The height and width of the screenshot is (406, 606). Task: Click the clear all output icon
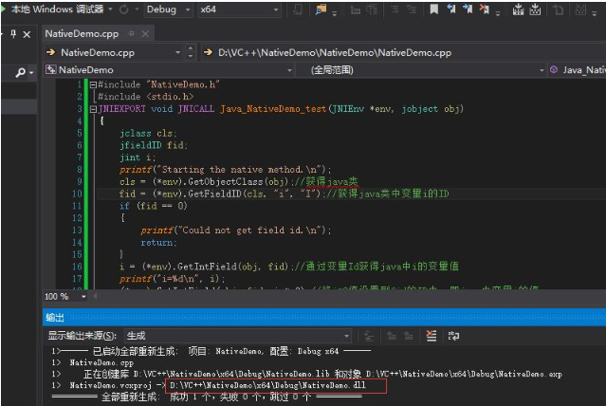point(432,336)
